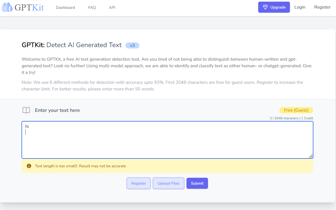The width and height of the screenshot is (336, 210).
Task: Click the textarea resize handle
Action: 311,156
